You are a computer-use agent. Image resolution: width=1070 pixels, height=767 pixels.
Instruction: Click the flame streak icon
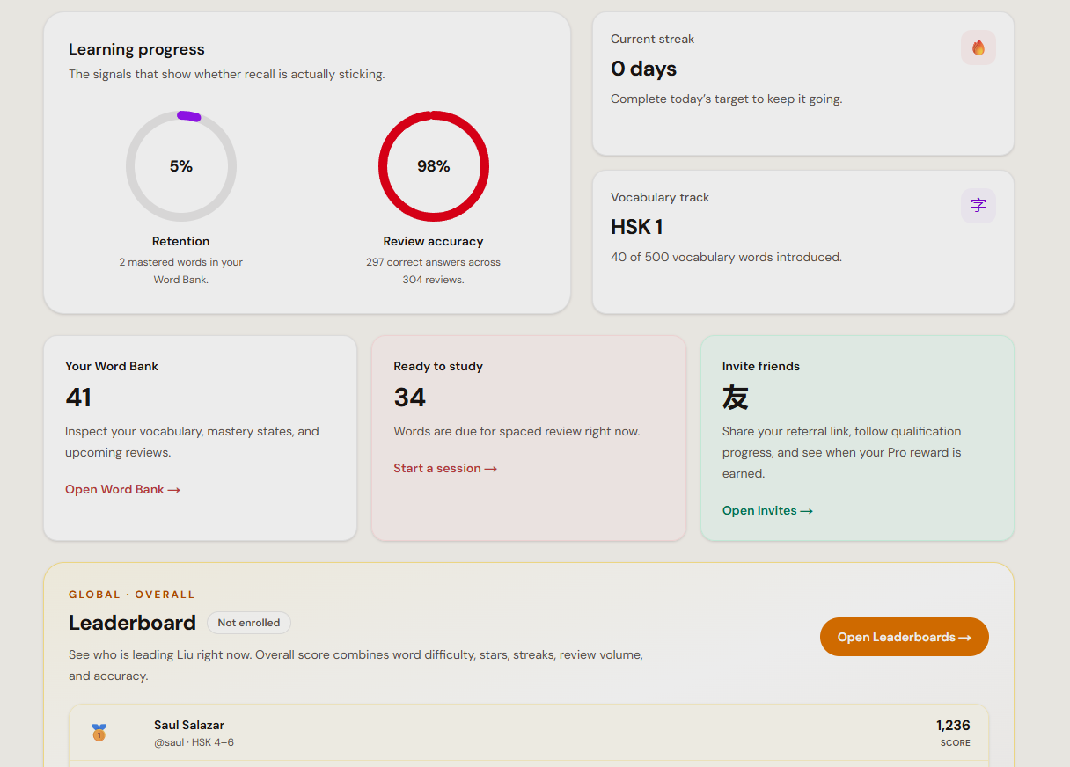coord(978,47)
